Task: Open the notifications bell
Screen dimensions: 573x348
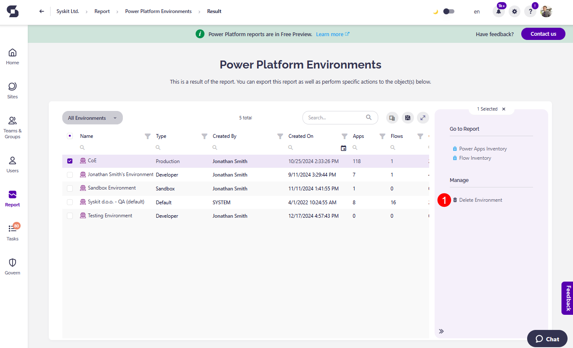Action: (499, 11)
